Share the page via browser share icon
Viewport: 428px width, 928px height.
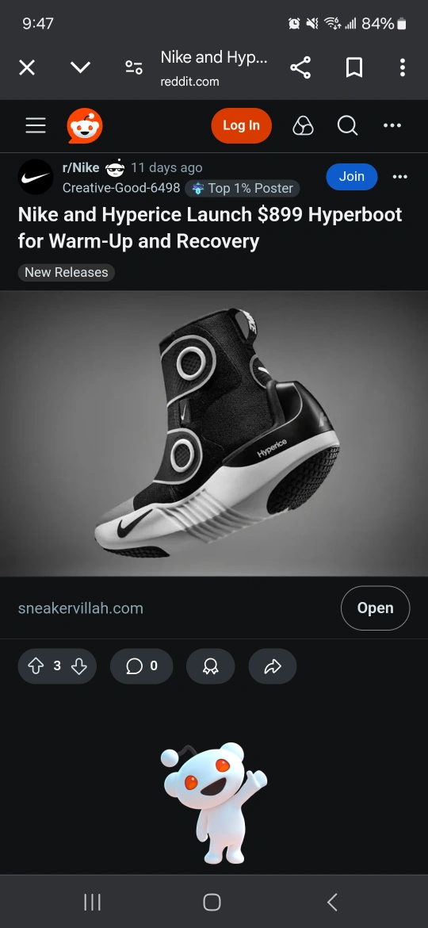pyautogui.click(x=300, y=68)
